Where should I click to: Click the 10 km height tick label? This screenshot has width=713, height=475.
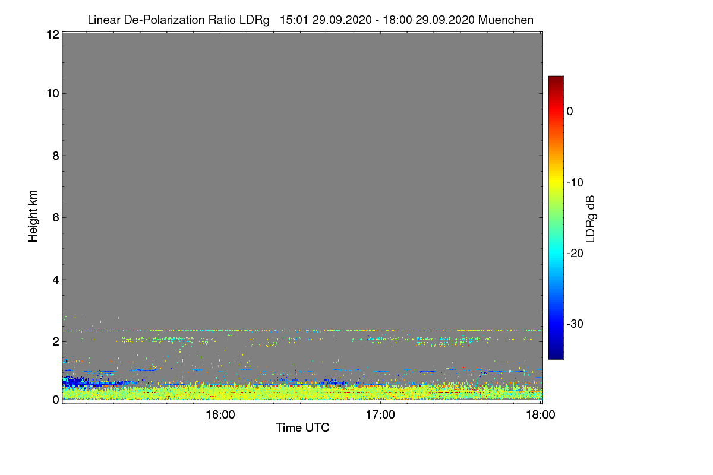click(x=52, y=93)
